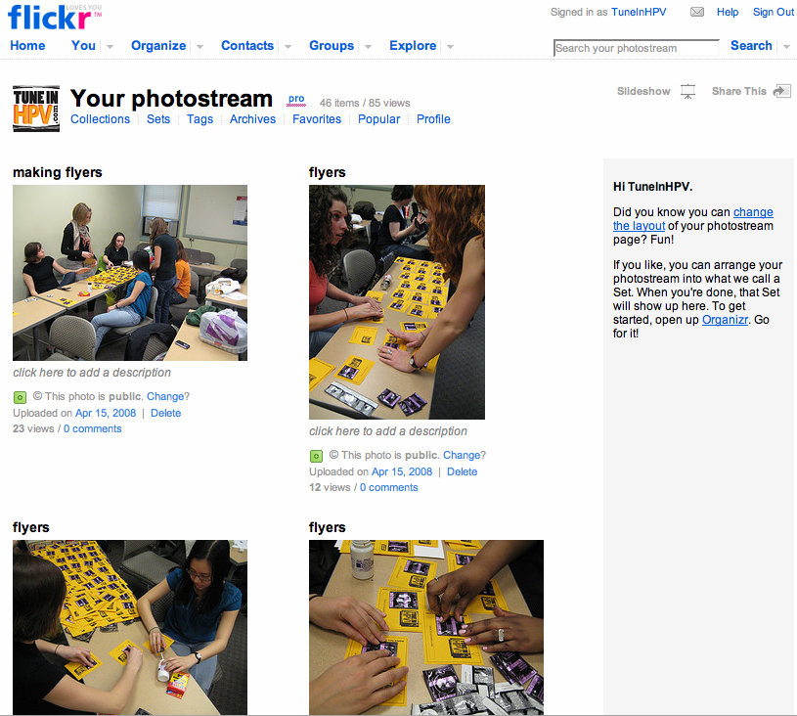Open the mail envelope icon
The width and height of the screenshot is (797, 716).
pyautogui.click(x=697, y=12)
